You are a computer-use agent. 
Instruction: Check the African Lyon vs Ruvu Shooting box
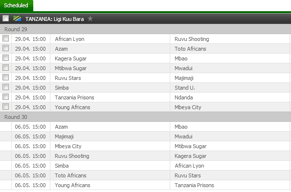5,38
